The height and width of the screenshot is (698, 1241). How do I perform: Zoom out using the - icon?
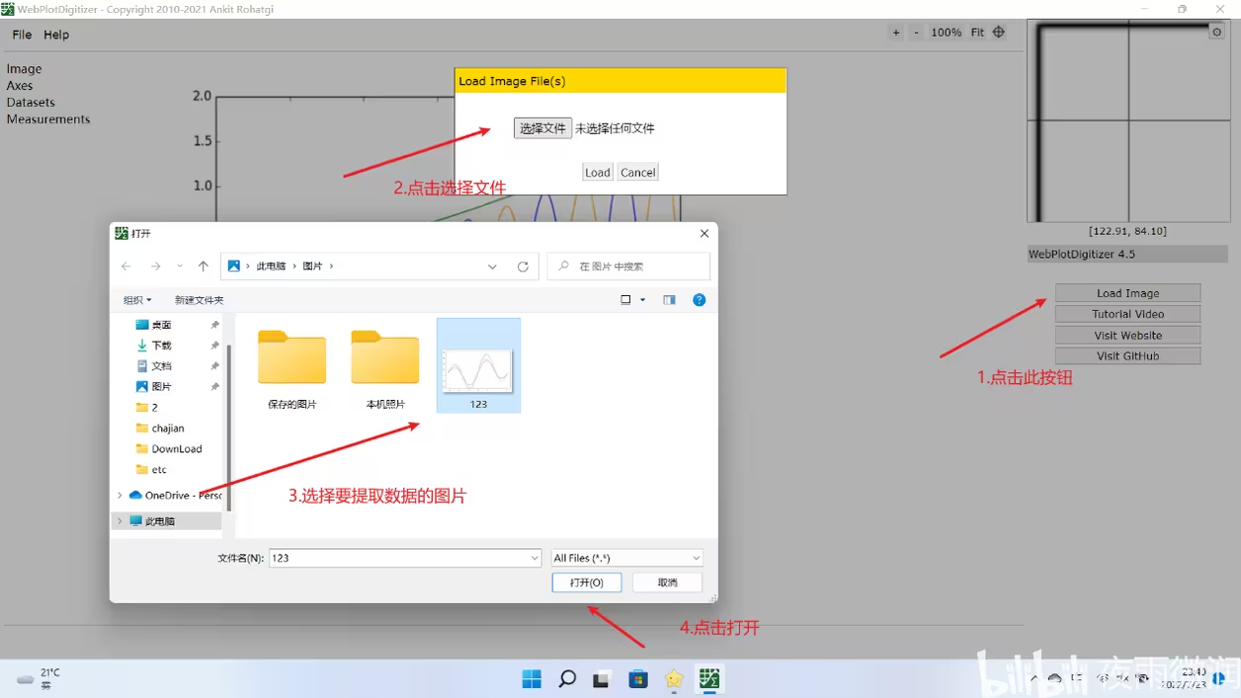click(x=915, y=32)
